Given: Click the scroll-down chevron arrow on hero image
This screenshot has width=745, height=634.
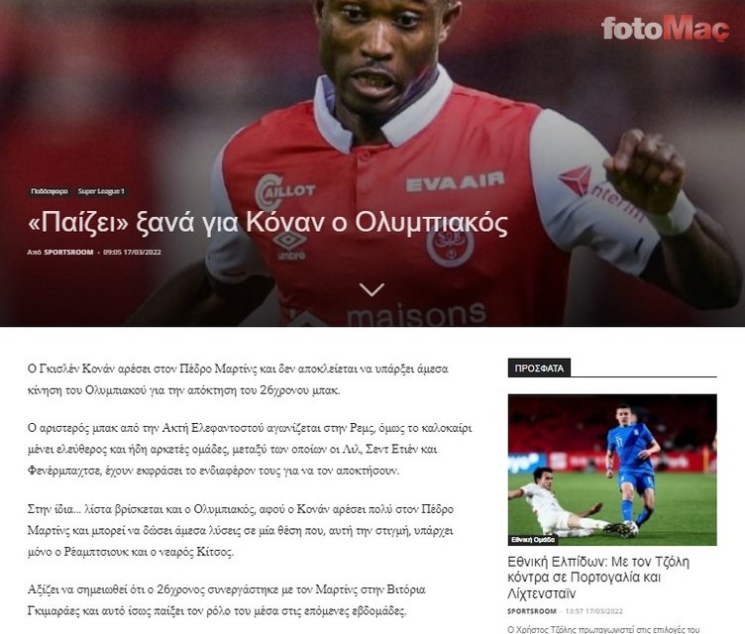Looking at the screenshot, I should tap(372, 289).
